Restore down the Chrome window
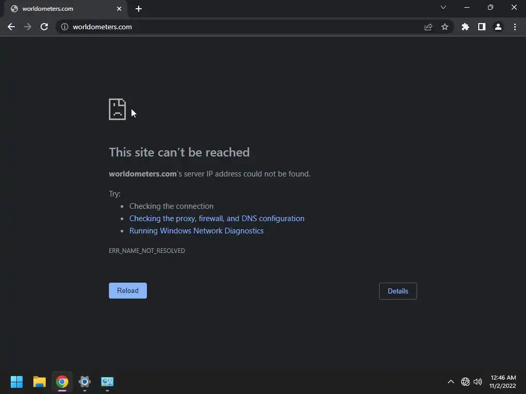The image size is (526, 394). pyautogui.click(x=491, y=7)
